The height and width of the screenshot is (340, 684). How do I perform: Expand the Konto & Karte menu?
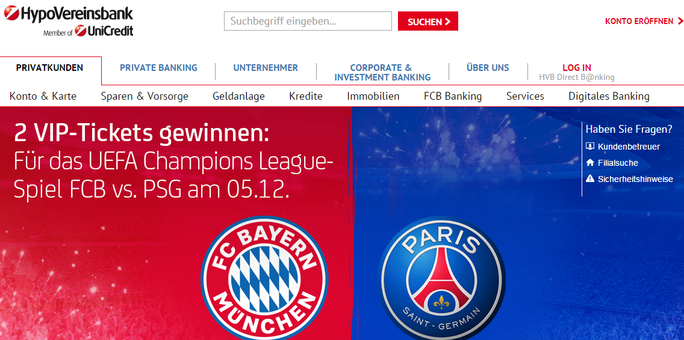(x=43, y=96)
